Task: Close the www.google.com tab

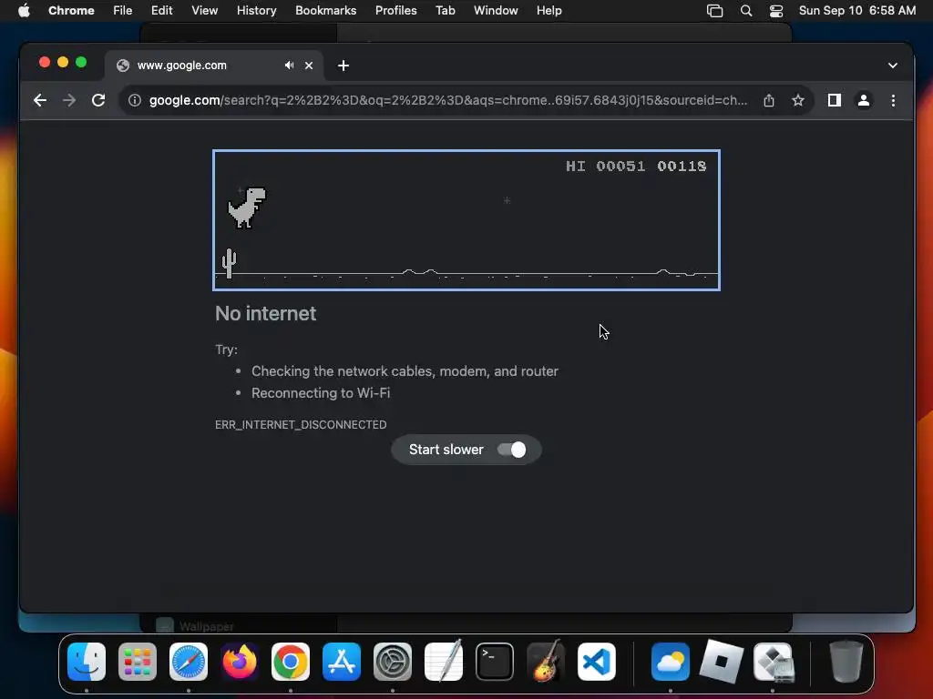Action: click(309, 66)
